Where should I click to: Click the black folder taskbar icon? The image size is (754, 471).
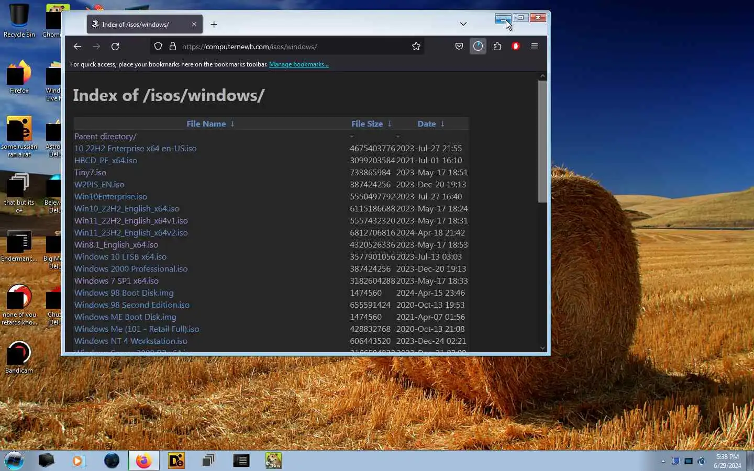coord(46,461)
